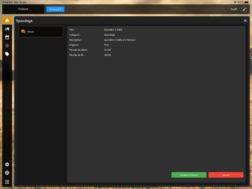Click the Epandage dialog title

(24, 21)
